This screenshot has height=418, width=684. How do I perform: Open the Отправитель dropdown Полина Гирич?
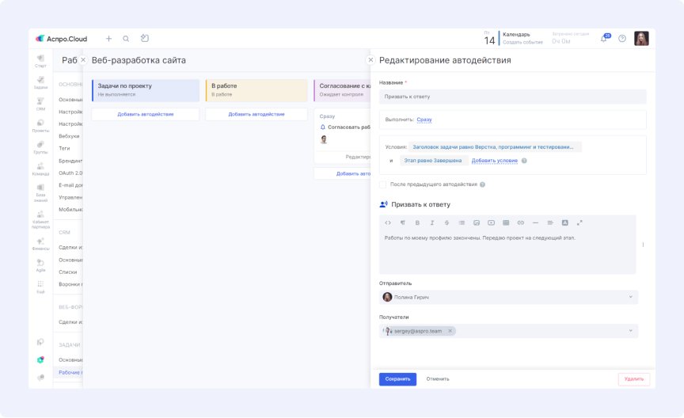(508, 297)
